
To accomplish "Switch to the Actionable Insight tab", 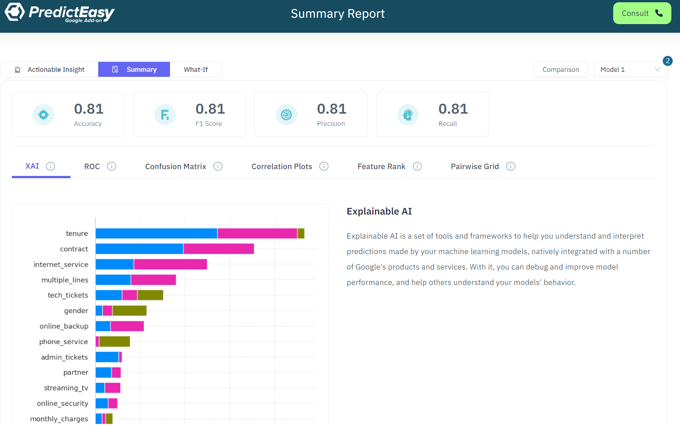I will (50, 70).
